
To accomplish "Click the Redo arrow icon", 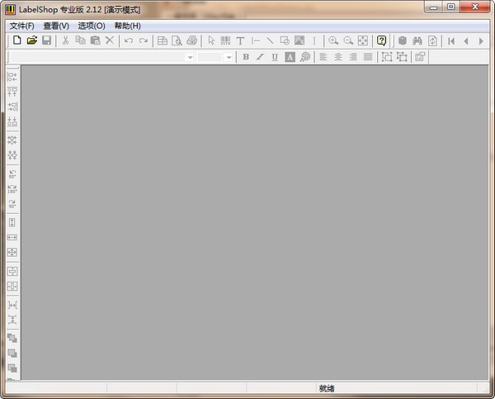I will pos(144,40).
